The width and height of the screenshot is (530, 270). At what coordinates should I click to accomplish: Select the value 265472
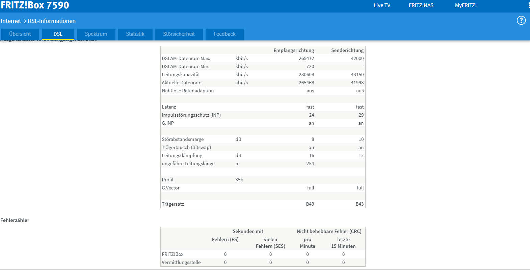pyautogui.click(x=307, y=58)
